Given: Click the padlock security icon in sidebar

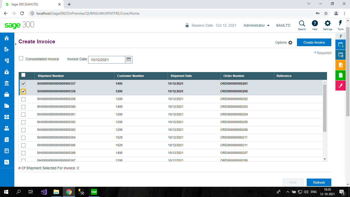Looking at the screenshot, I should tap(6, 72).
